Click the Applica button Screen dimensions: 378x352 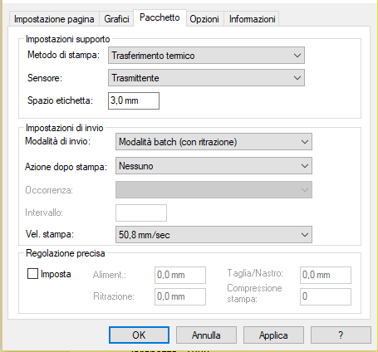[x=273, y=335]
